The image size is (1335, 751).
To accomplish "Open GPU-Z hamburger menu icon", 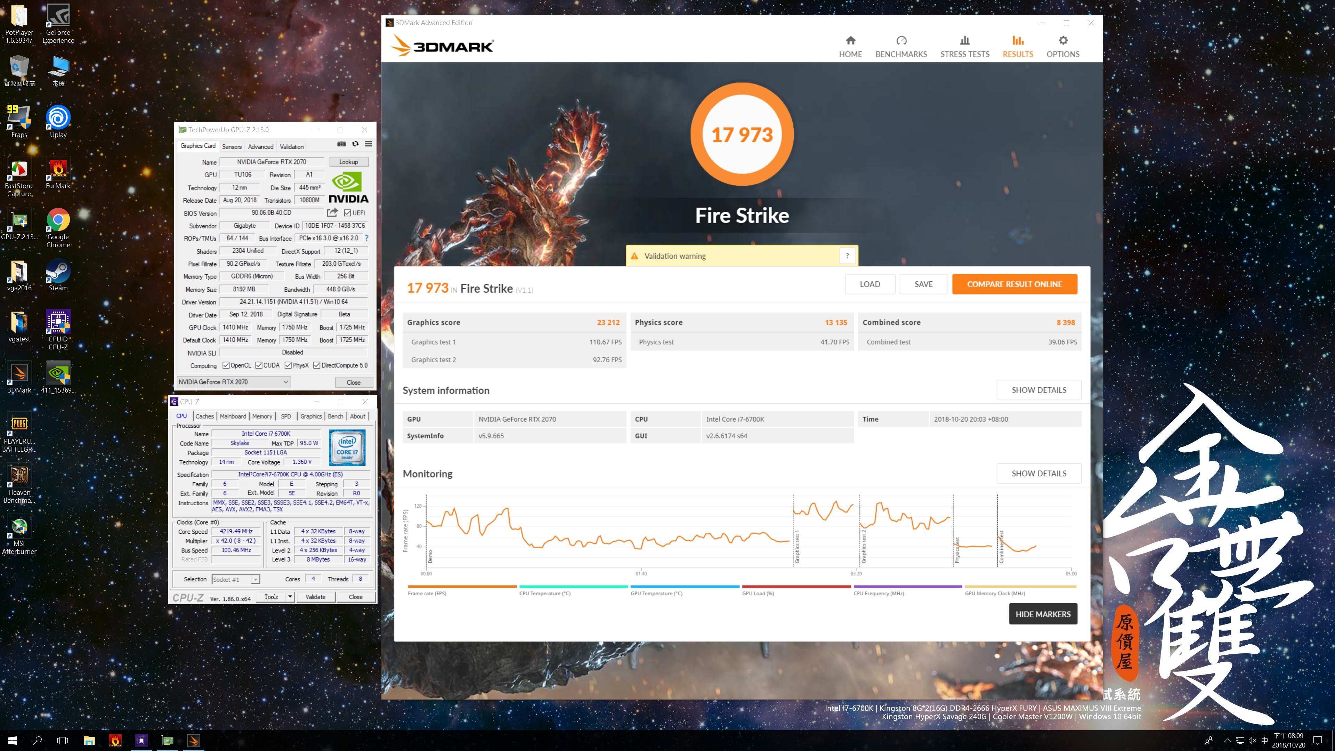I will coord(369,144).
